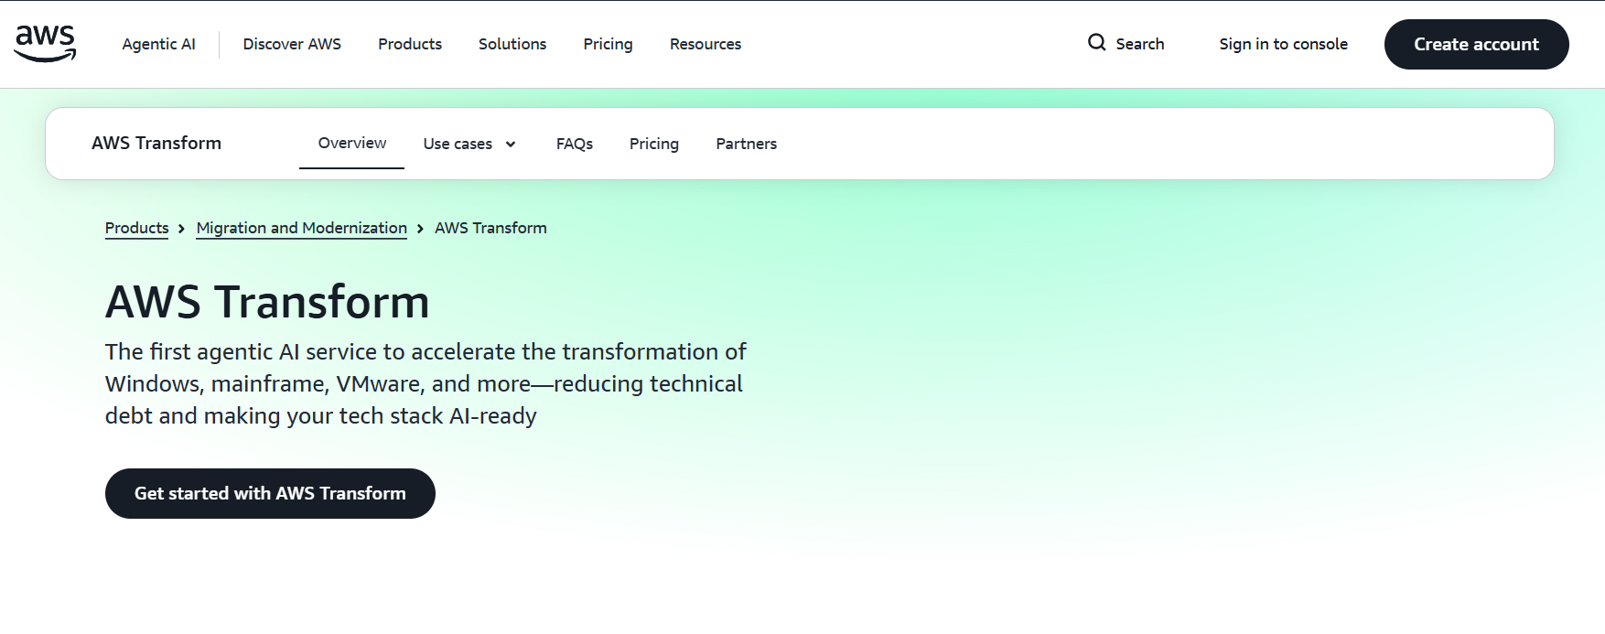Open Pricing in the top navigation
The image size is (1605, 634).
608,44
